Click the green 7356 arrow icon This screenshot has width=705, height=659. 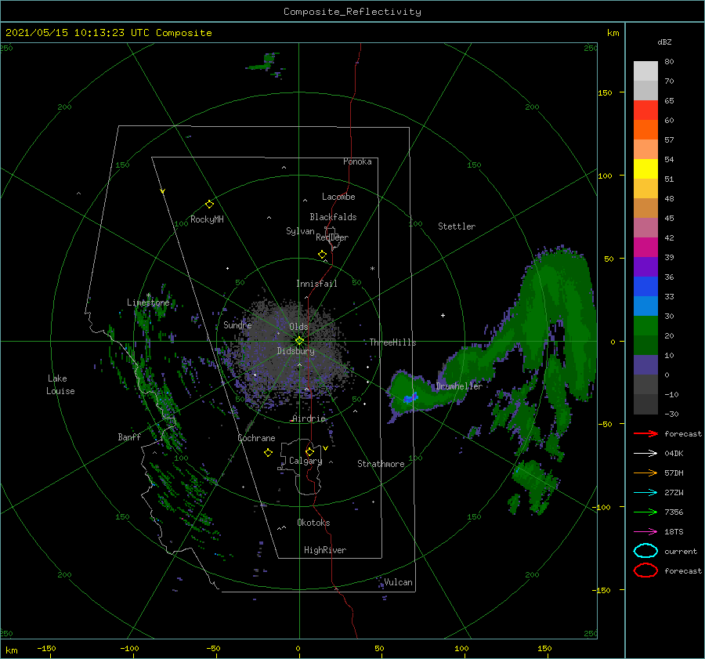coord(645,512)
